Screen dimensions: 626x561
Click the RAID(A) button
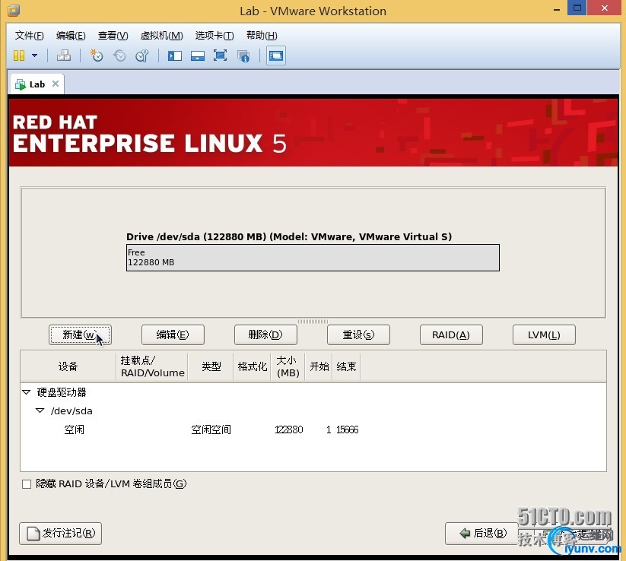point(451,334)
